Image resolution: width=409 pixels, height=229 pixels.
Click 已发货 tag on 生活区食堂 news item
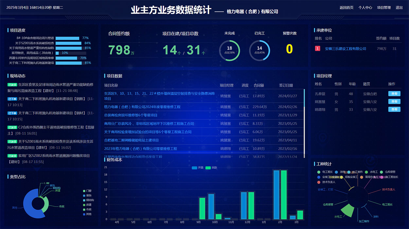tap(12, 84)
